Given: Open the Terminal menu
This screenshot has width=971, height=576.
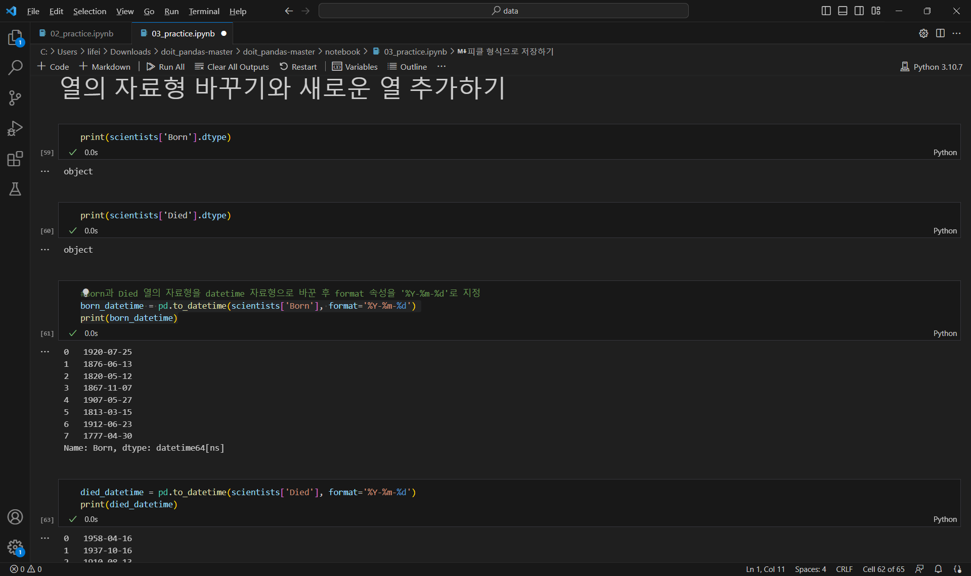Looking at the screenshot, I should (204, 11).
